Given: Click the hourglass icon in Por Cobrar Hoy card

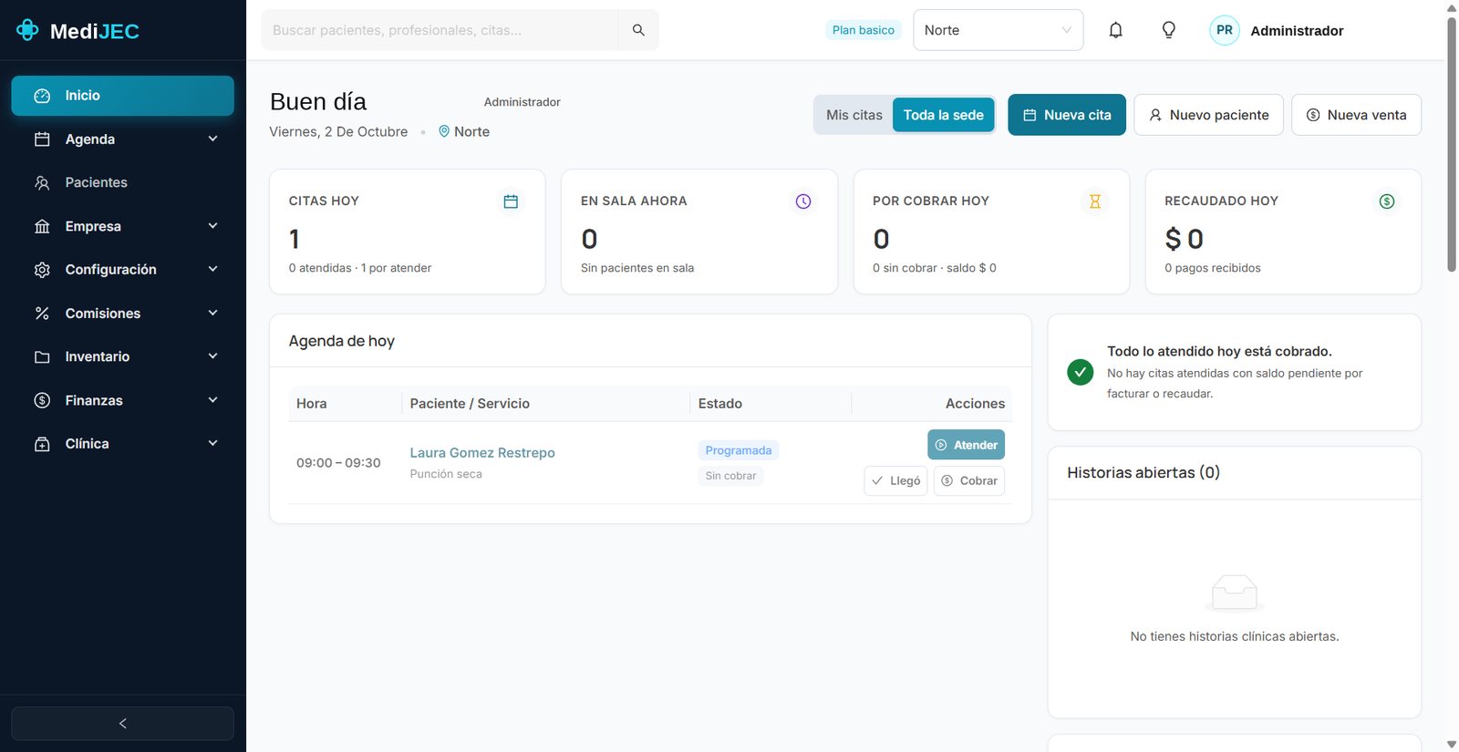Looking at the screenshot, I should coord(1095,201).
